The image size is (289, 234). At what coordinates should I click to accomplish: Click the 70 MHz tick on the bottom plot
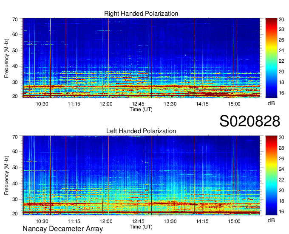point(15,137)
